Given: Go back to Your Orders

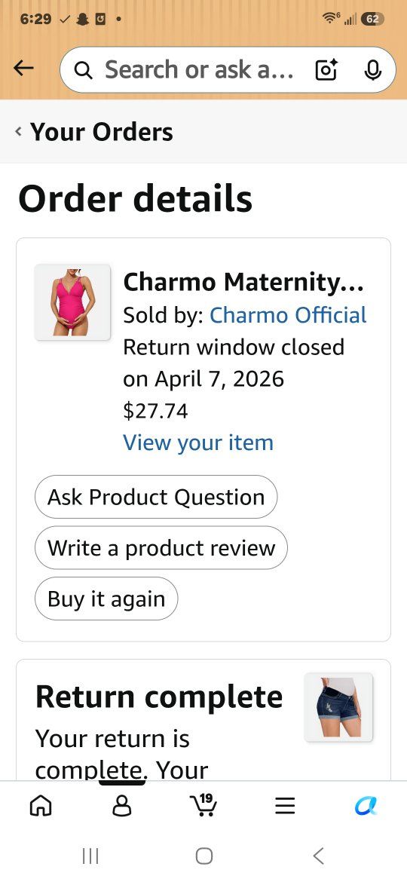Looking at the screenshot, I should [94, 132].
